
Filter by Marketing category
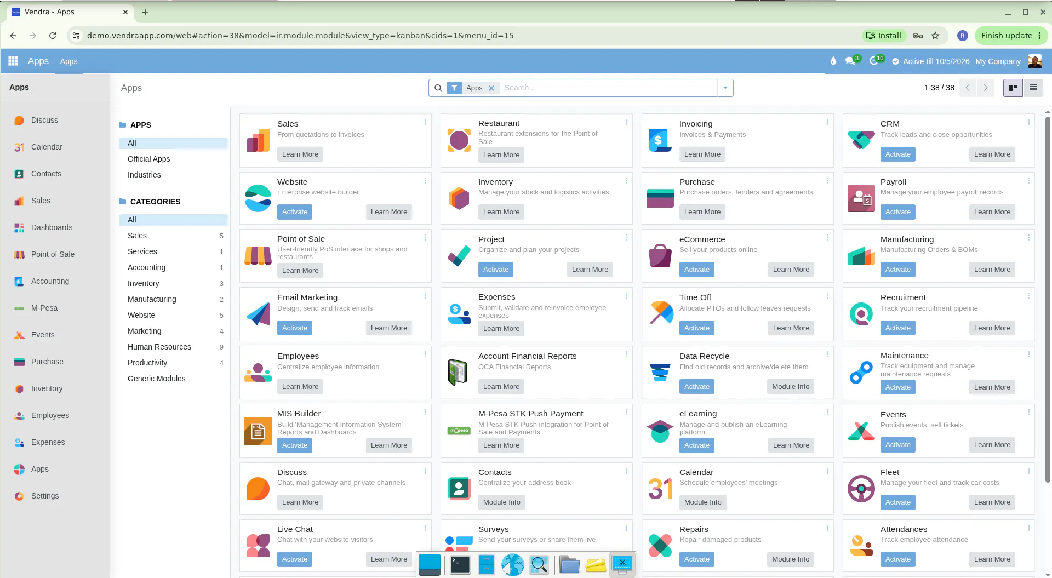tap(173, 331)
